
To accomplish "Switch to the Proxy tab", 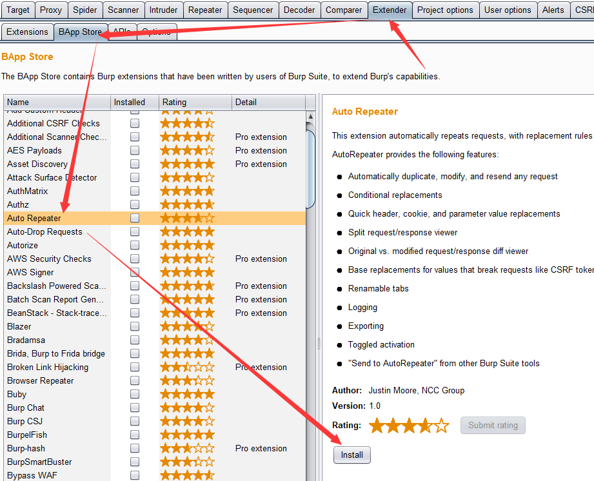I will tap(51, 10).
